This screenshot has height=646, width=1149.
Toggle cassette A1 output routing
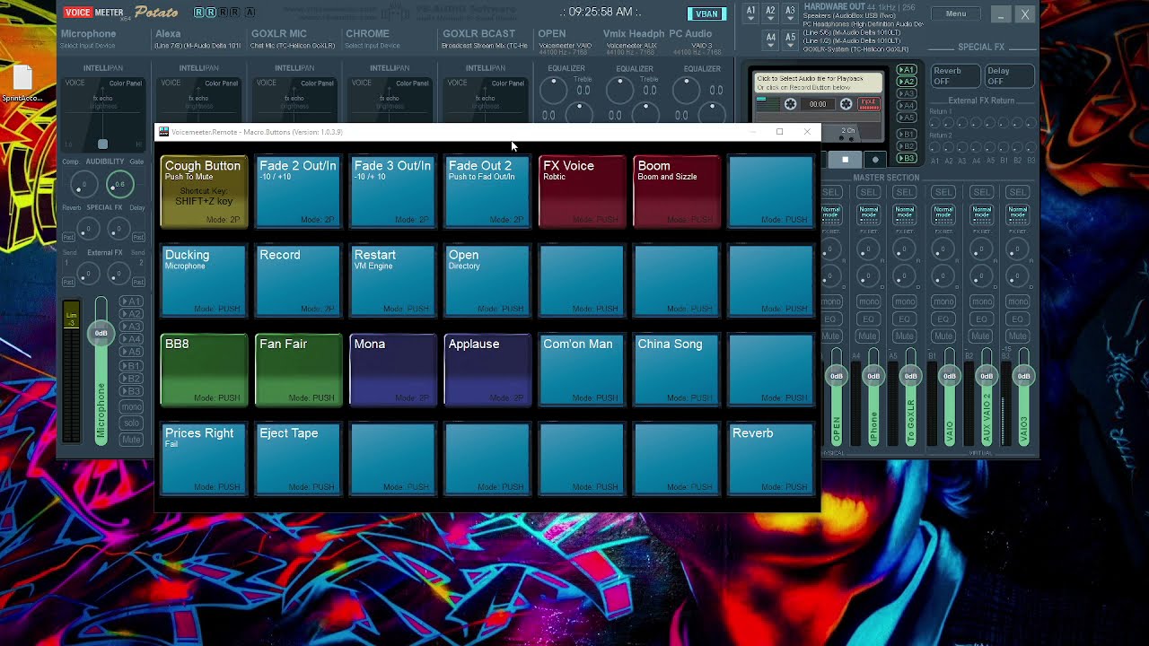tap(907, 70)
